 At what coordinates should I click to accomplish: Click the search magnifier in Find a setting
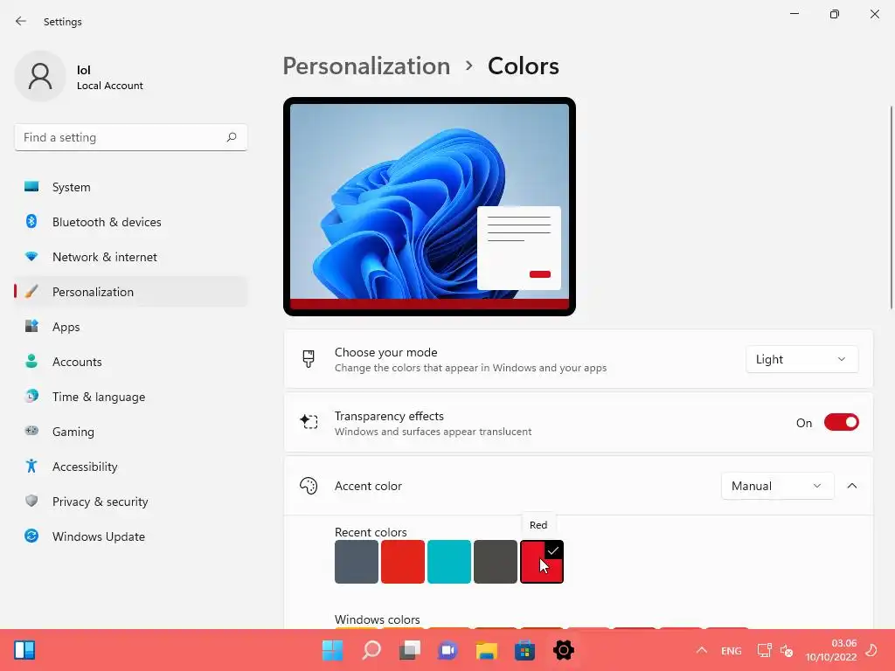231,137
